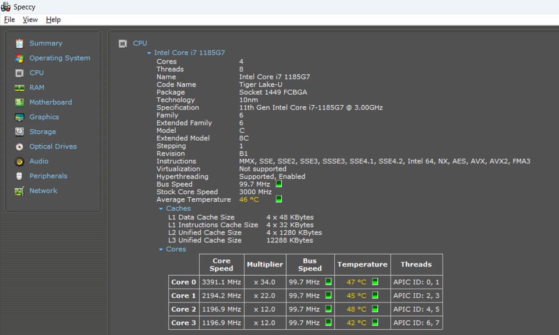Click green status indicator next to Bus Speed 99.7 MHz
The width and height of the screenshot is (559, 335).
[x=279, y=184]
